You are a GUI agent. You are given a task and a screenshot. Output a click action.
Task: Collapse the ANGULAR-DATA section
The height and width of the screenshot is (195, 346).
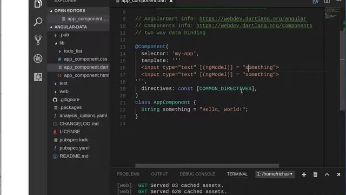click(x=51, y=27)
